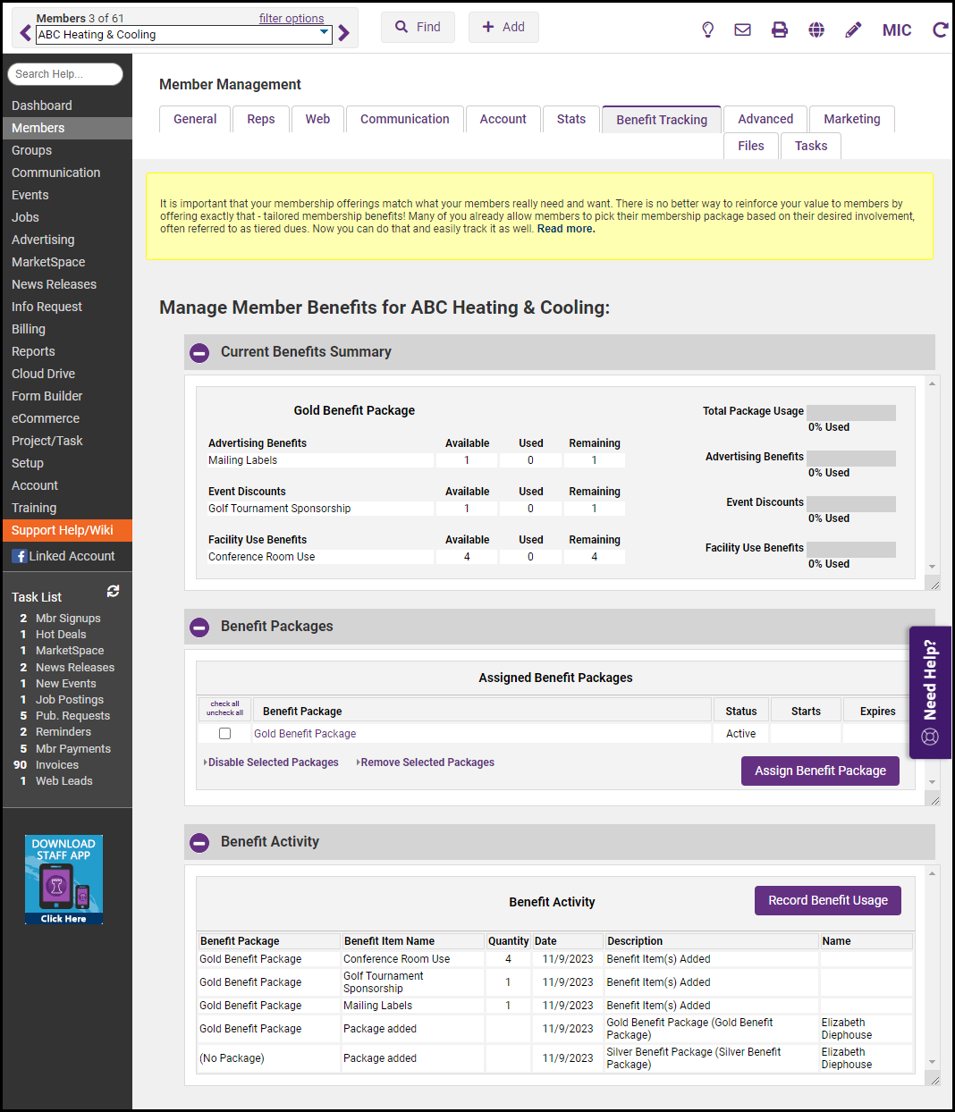955x1112 pixels.
Task: Click the printer icon in toolbar
Action: tap(780, 29)
